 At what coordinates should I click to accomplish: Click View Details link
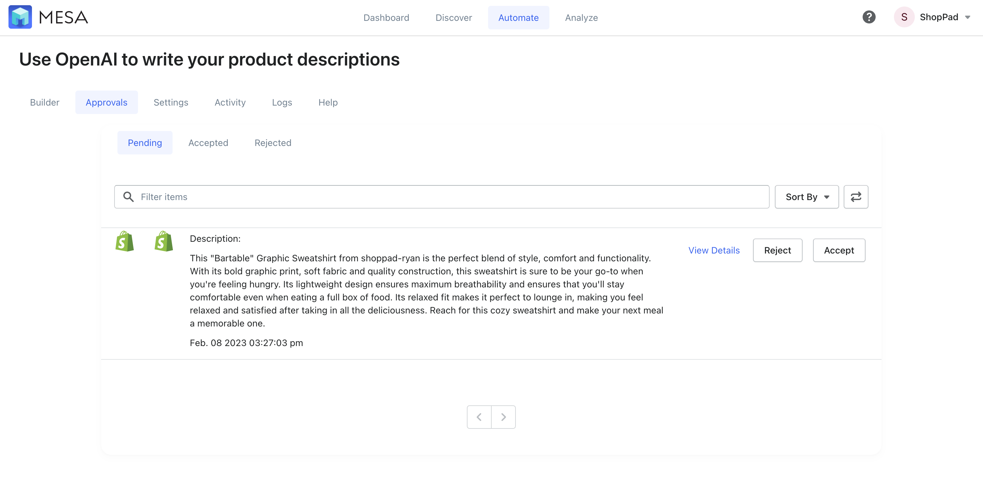714,250
